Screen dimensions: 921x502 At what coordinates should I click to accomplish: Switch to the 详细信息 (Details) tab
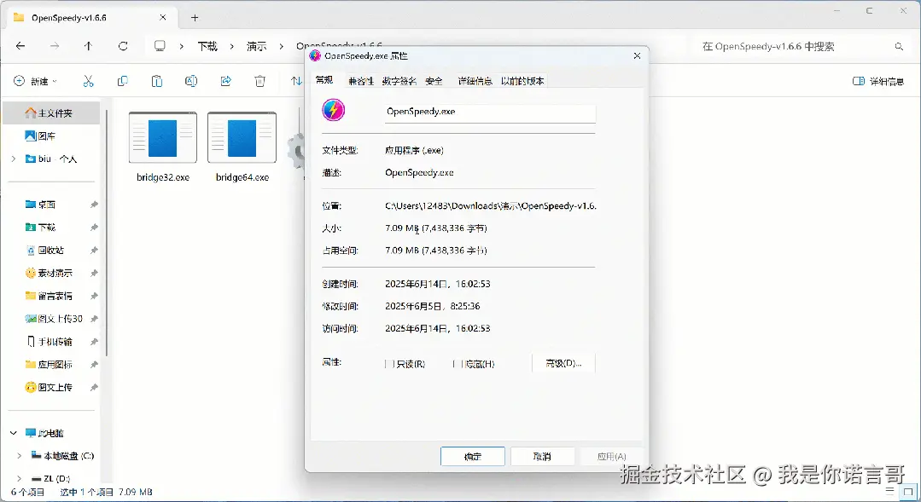[475, 81]
